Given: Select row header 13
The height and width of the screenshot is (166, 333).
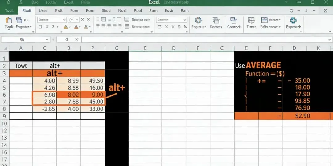Looking at the screenshot, I should [4, 138].
